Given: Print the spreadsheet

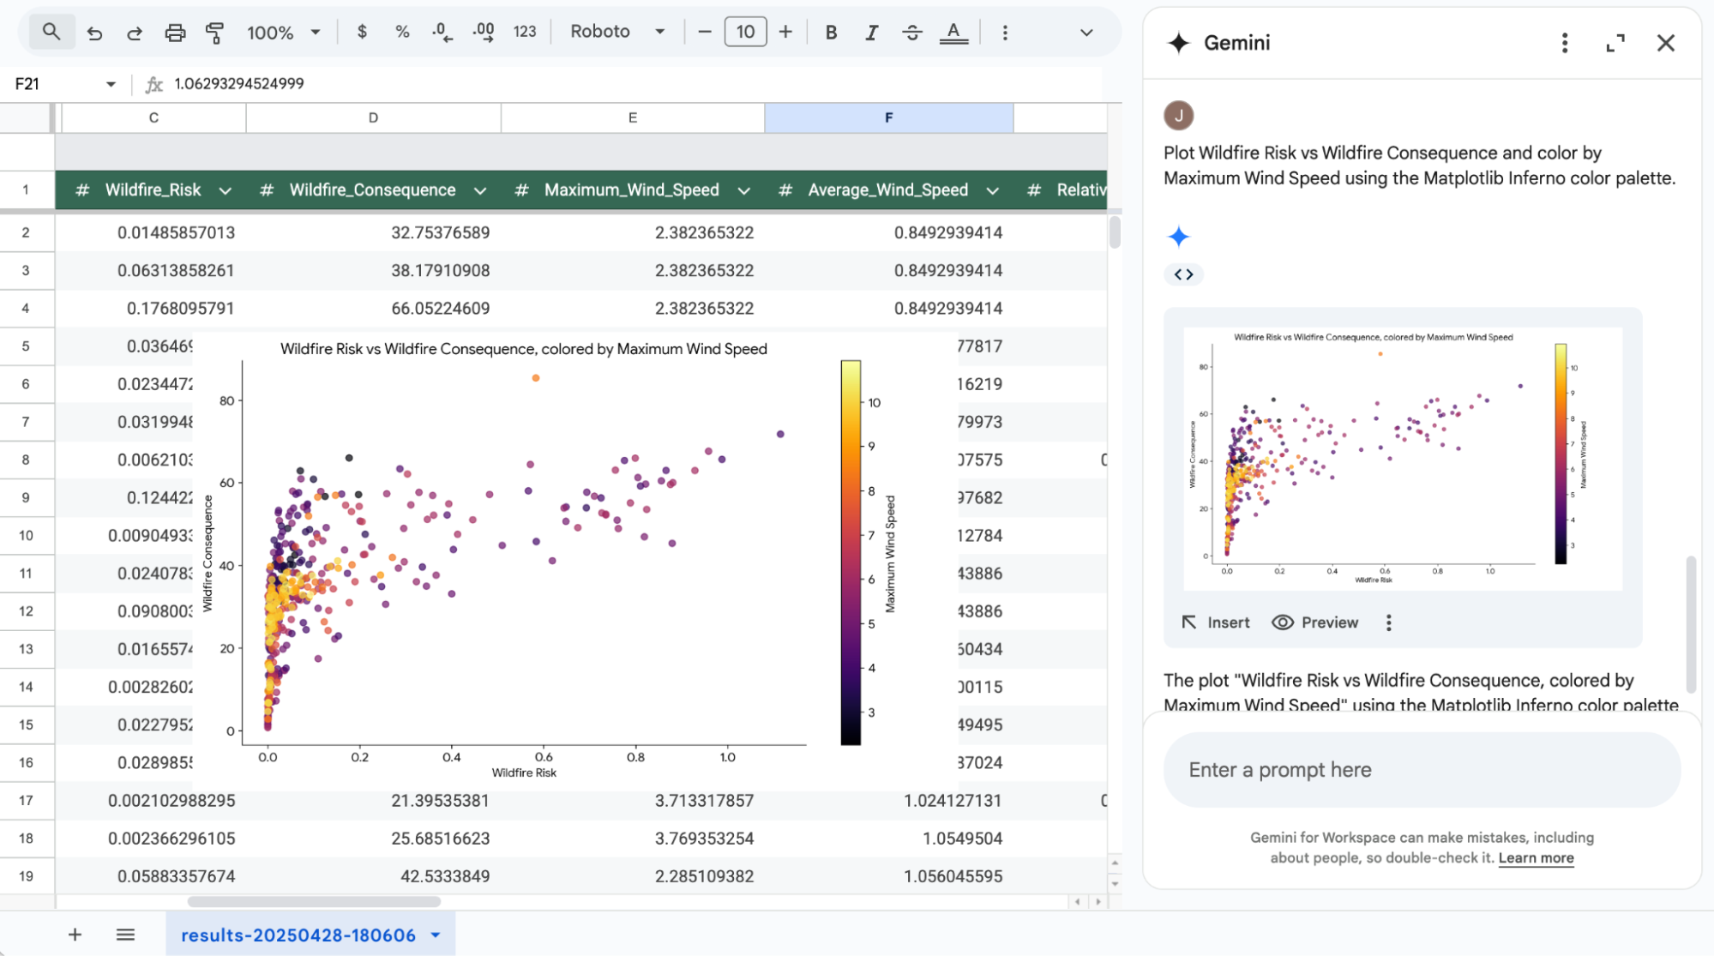Looking at the screenshot, I should [x=175, y=33].
